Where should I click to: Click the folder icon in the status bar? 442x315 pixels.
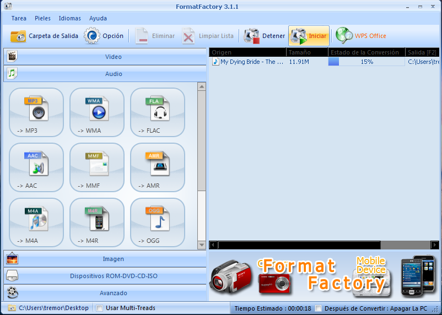(x=12, y=308)
